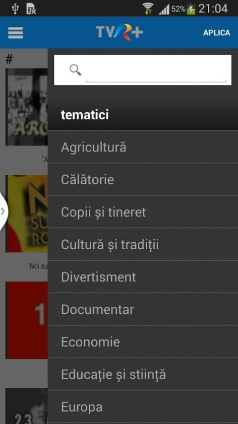Pick Cultură și tradiții category
238x424 pixels.
pos(143,244)
